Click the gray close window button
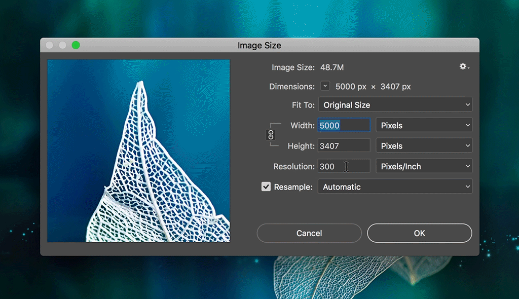 49,45
